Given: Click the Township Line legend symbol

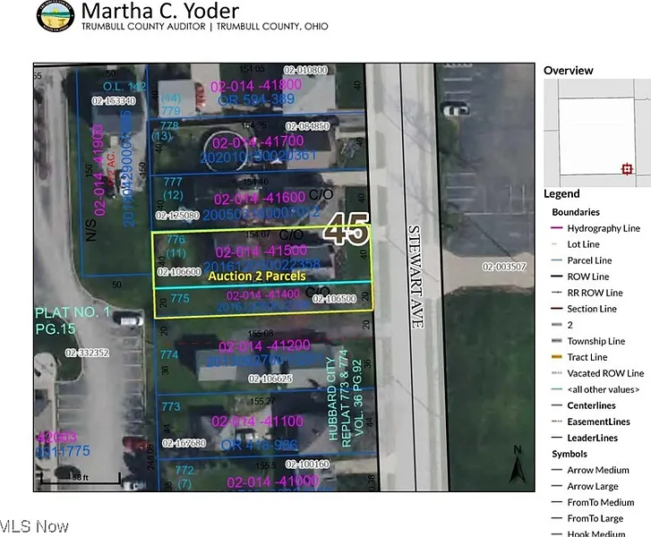Looking at the screenshot, I should 557,341.
